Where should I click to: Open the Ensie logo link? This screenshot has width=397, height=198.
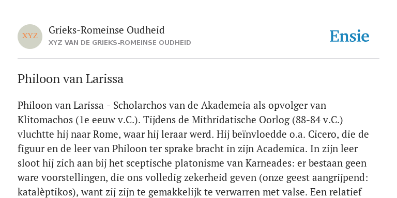[349, 36]
